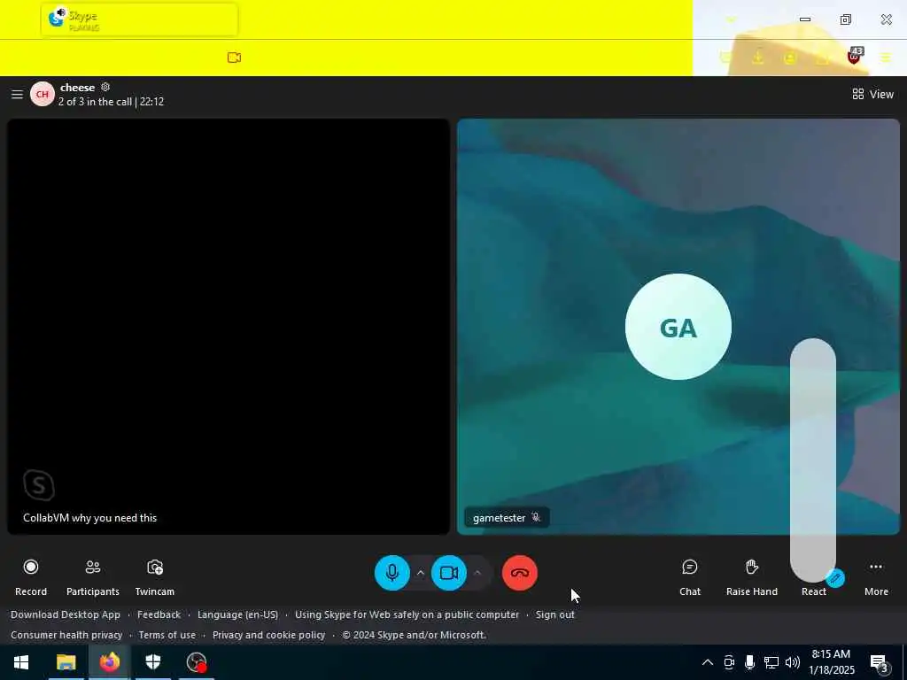Turn off the video camera
Screen dimensions: 907x680
pyautogui.click(x=449, y=573)
